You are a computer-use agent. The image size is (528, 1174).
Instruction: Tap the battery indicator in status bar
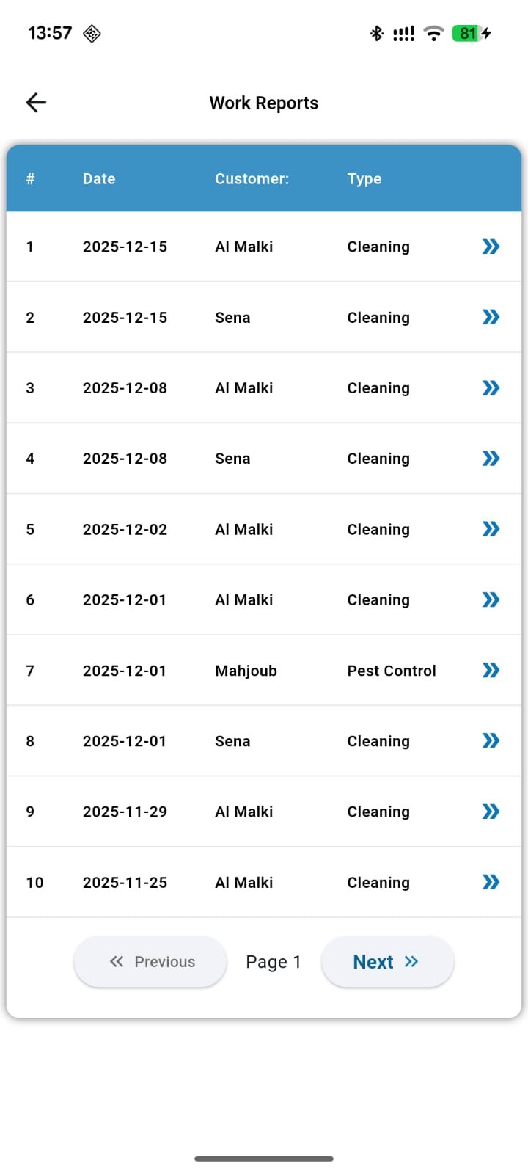(469, 33)
